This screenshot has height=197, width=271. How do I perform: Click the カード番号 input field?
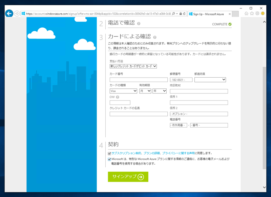point(139,80)
